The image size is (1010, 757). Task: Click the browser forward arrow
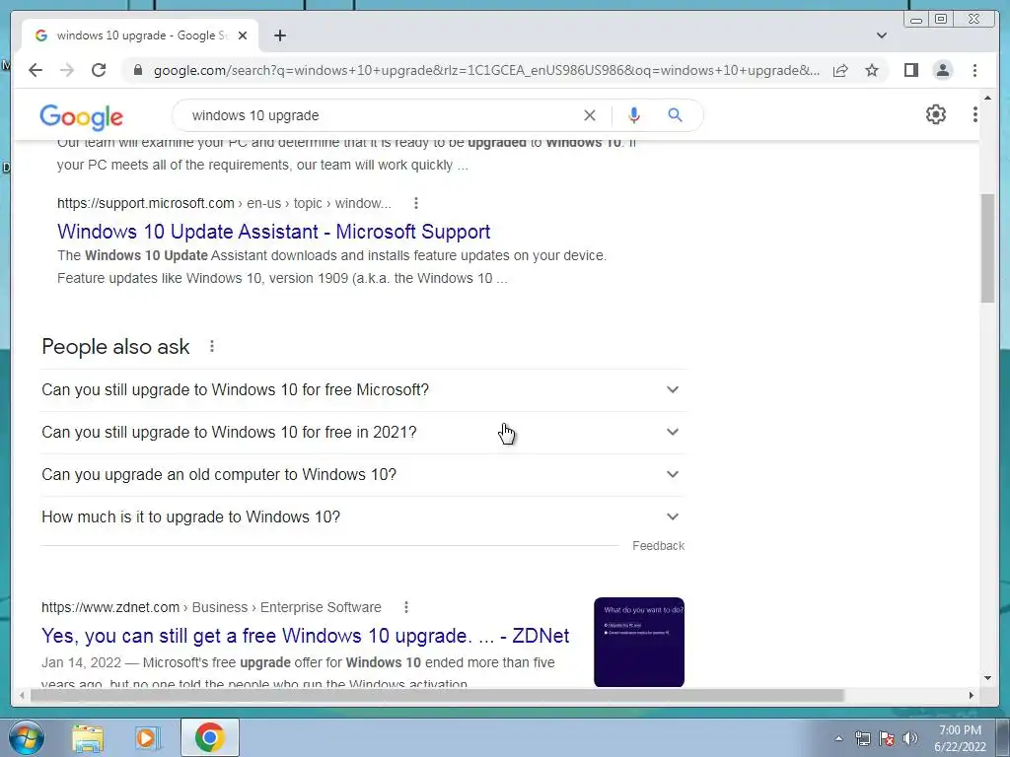coord(67,70)
